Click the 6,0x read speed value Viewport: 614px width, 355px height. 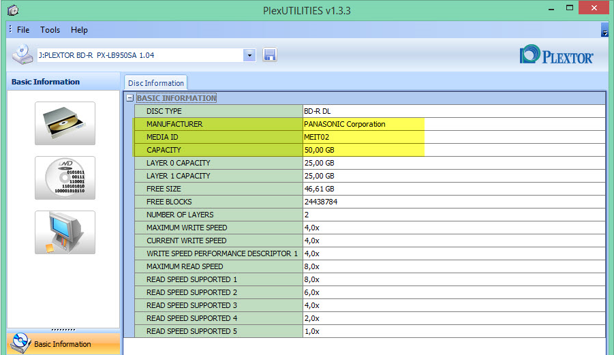[311, 292]
